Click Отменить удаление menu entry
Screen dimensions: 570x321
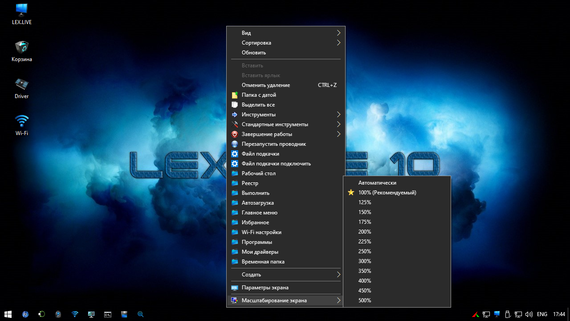point(266,85)
